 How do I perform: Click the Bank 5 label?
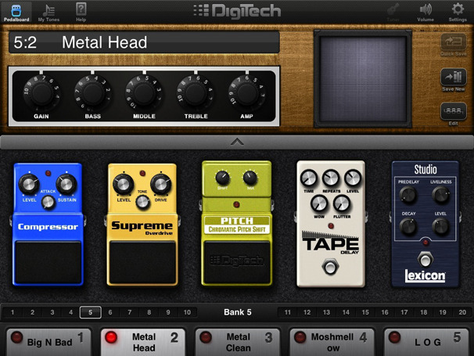pos(238,312)
